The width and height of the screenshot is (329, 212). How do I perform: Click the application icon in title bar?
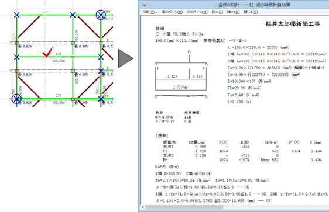click(144, 5)
